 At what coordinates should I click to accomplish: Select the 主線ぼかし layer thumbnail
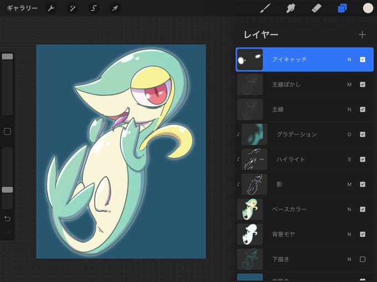point(250,85)
